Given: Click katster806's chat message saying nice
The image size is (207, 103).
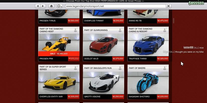Looking at the screenshot, I should pos(193,48).
